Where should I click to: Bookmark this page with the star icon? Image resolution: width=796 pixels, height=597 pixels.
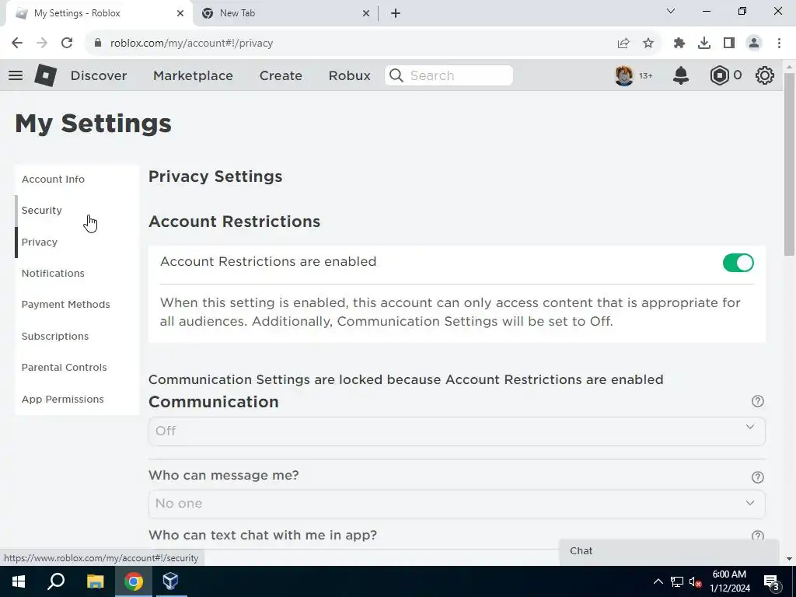point(648,44)
